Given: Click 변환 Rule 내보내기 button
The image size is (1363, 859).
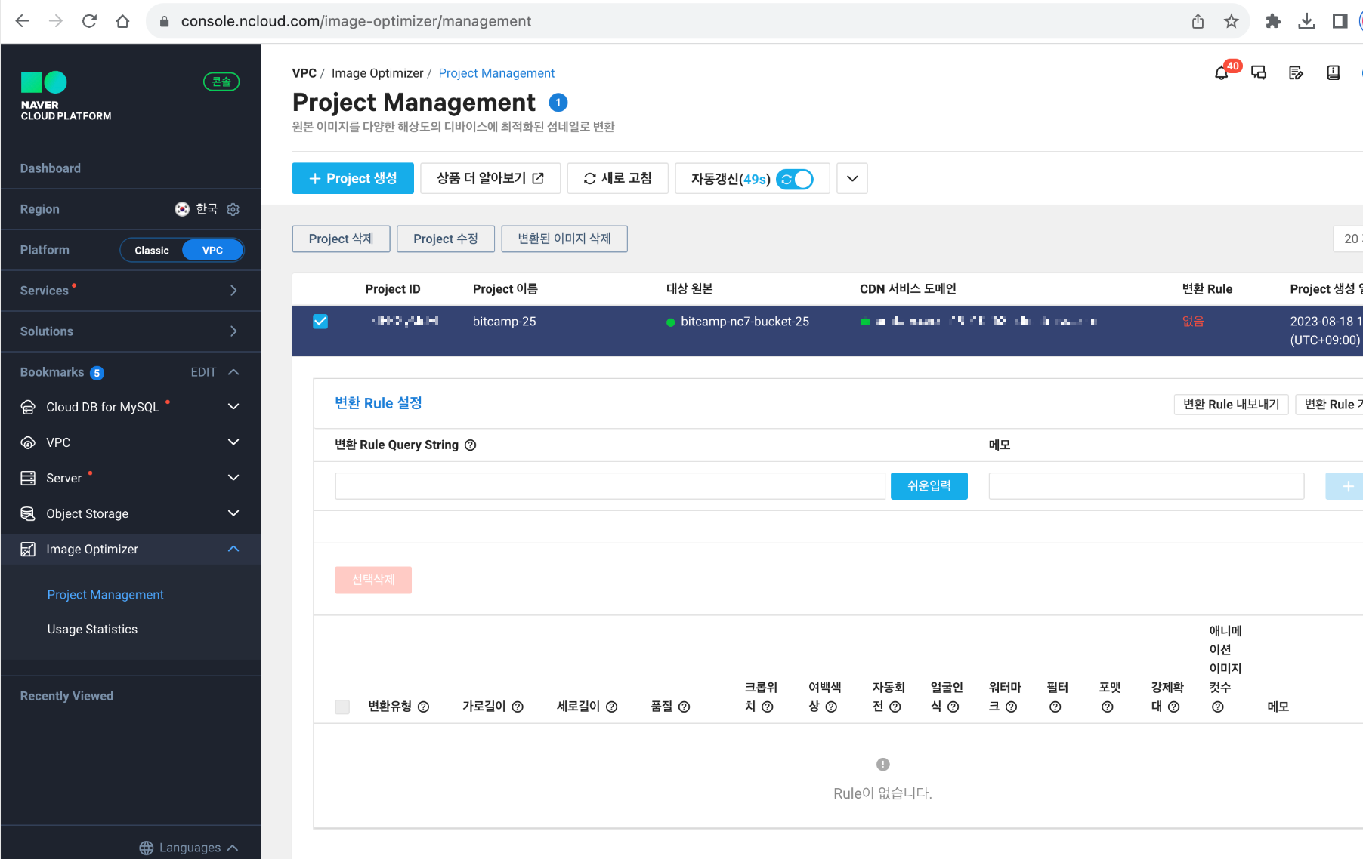Looking at the screenshot, I should pos(1231,405).
